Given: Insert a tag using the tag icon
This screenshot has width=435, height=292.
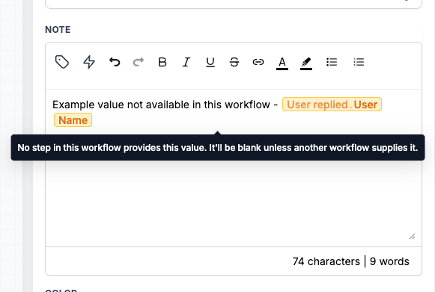Looking at the screenshot, I should [x=62, y=62].
